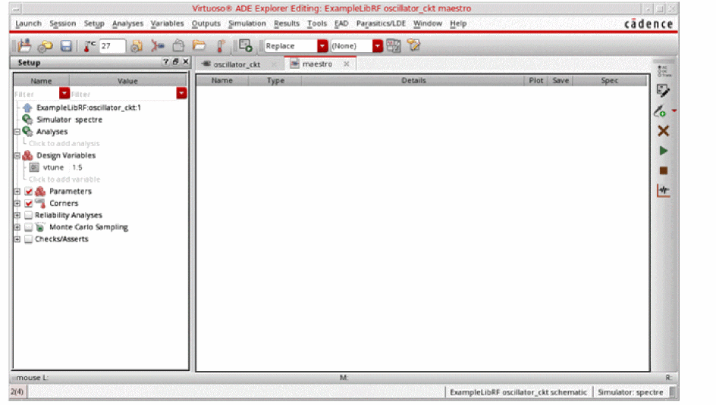Click the plot waveform icon in right sidebar
Viewport: 716px width, 405px height.
(664, 190)
